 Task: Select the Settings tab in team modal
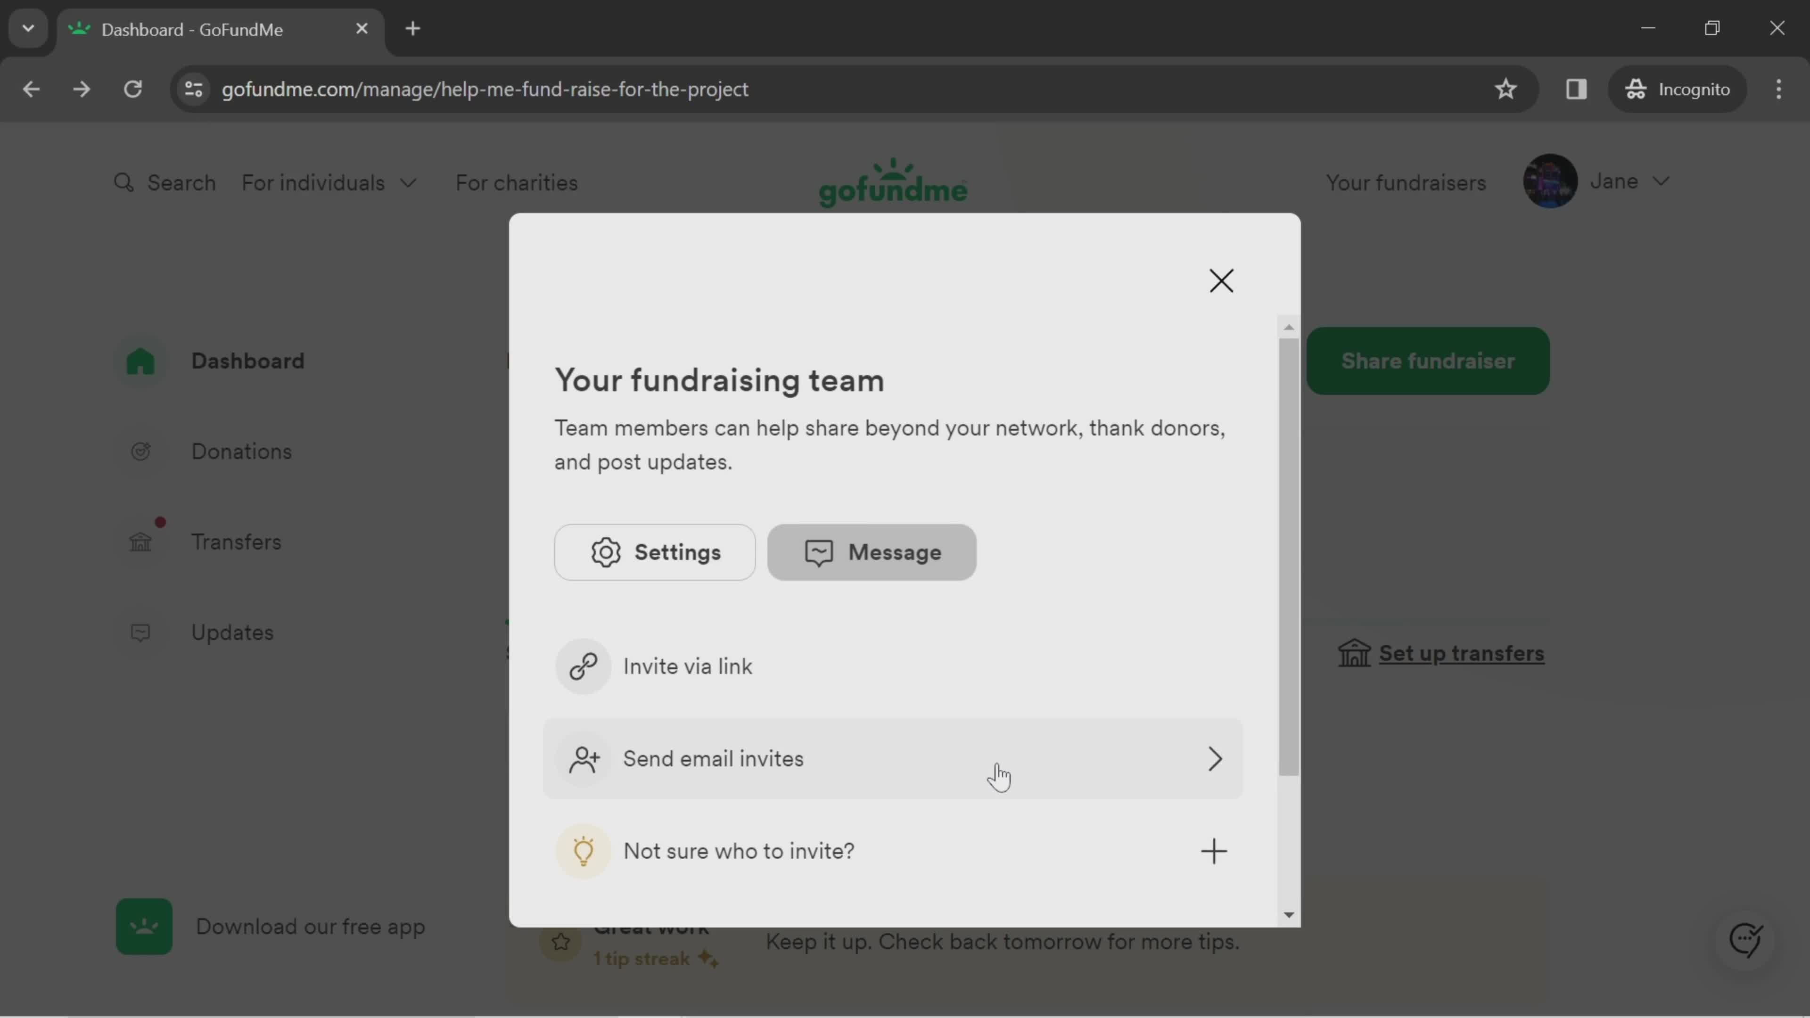[x=655, y=552]
